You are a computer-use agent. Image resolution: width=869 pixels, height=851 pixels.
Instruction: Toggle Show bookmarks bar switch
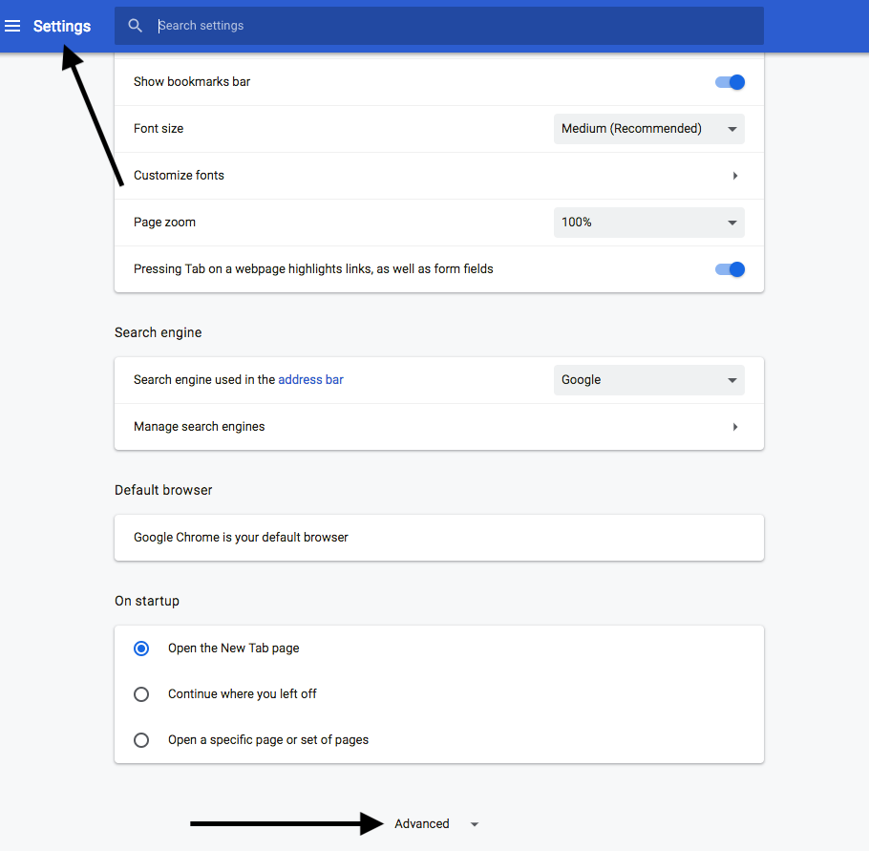click(730, 82)
